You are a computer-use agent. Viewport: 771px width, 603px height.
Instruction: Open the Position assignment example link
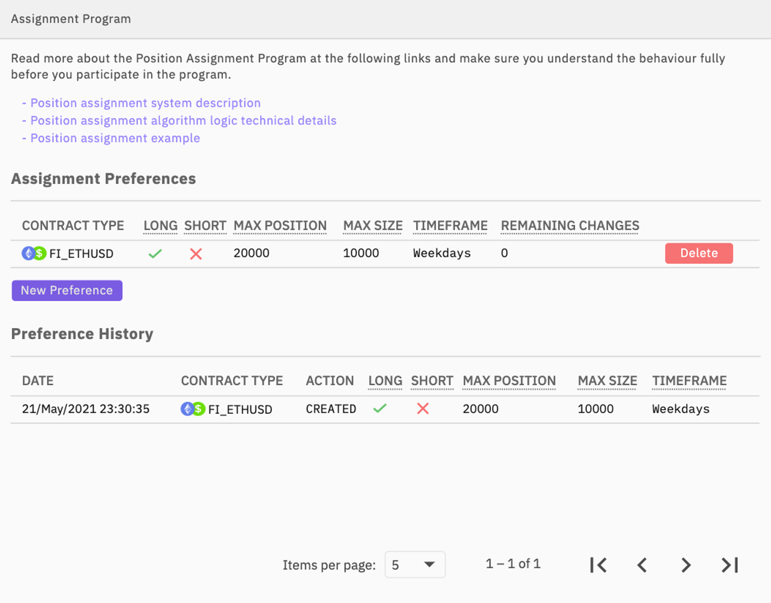[114, 138]
